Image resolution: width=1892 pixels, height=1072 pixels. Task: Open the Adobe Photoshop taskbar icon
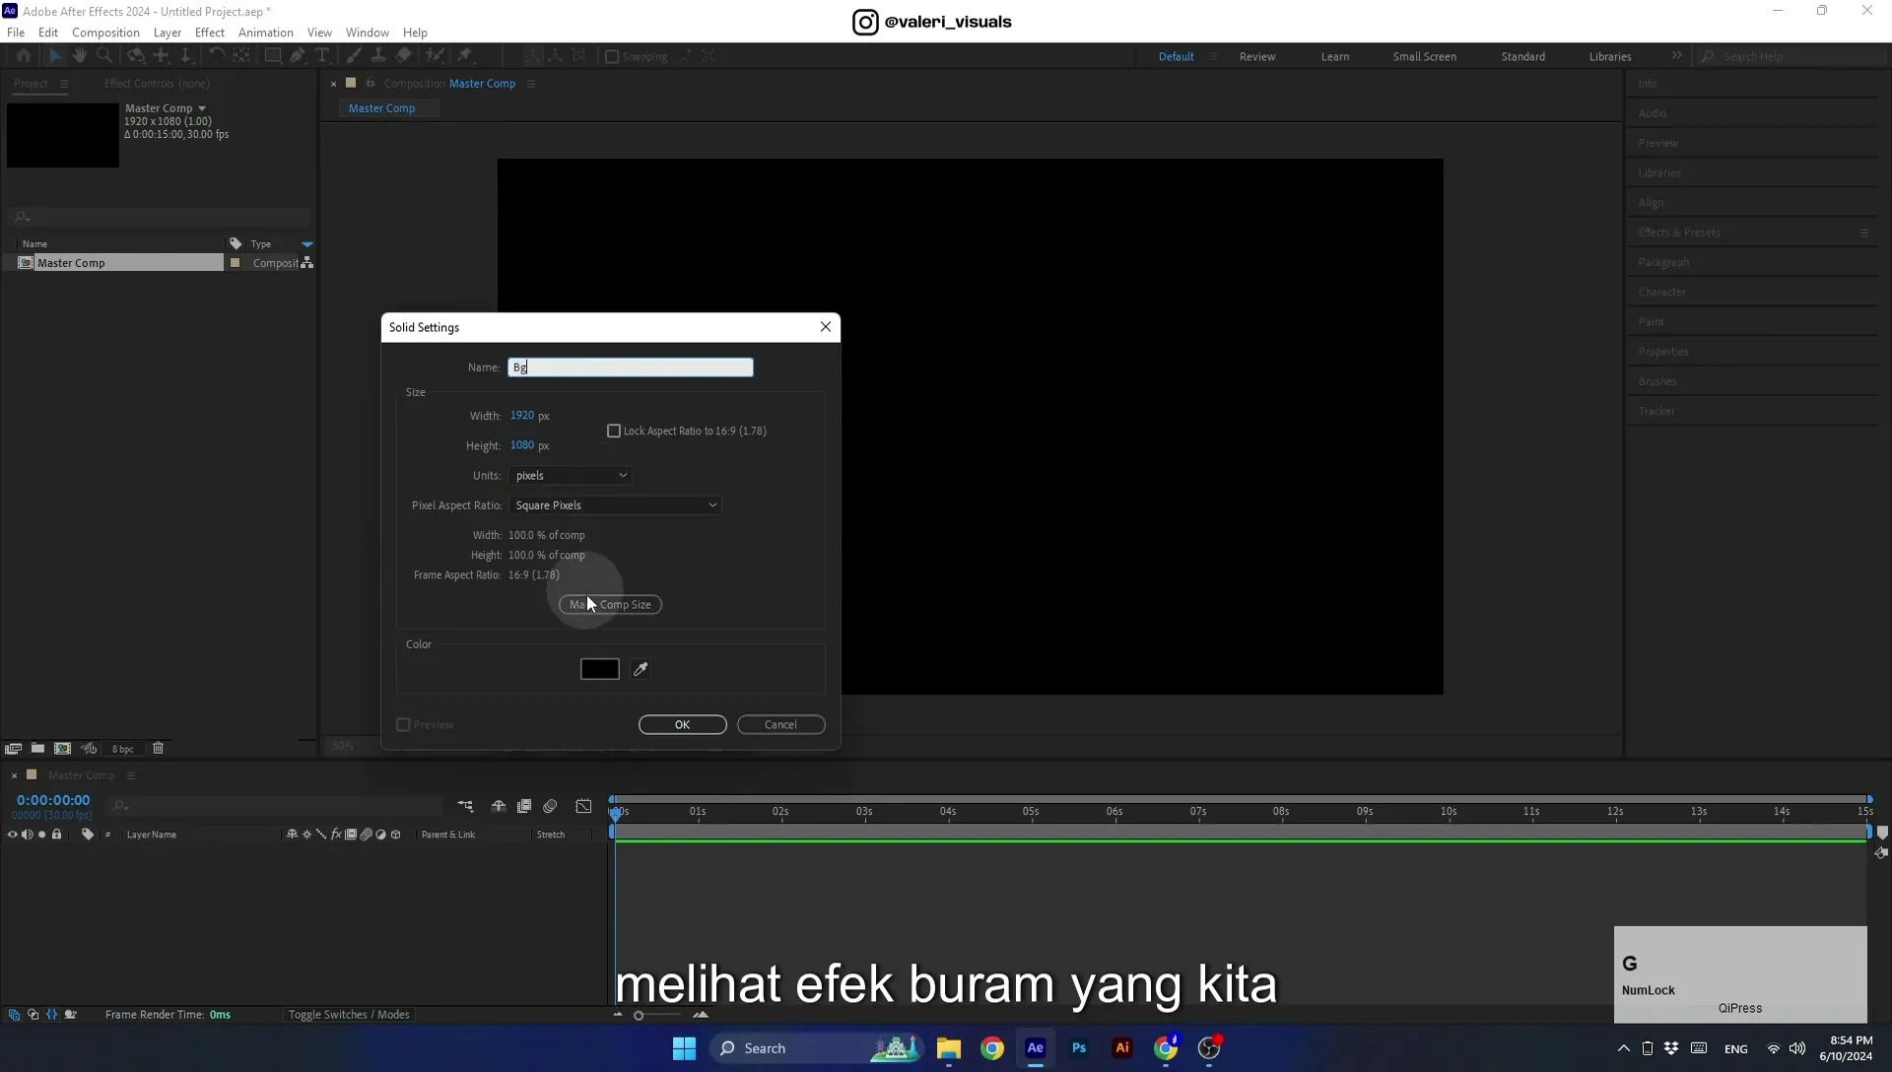(1079, 1048)
